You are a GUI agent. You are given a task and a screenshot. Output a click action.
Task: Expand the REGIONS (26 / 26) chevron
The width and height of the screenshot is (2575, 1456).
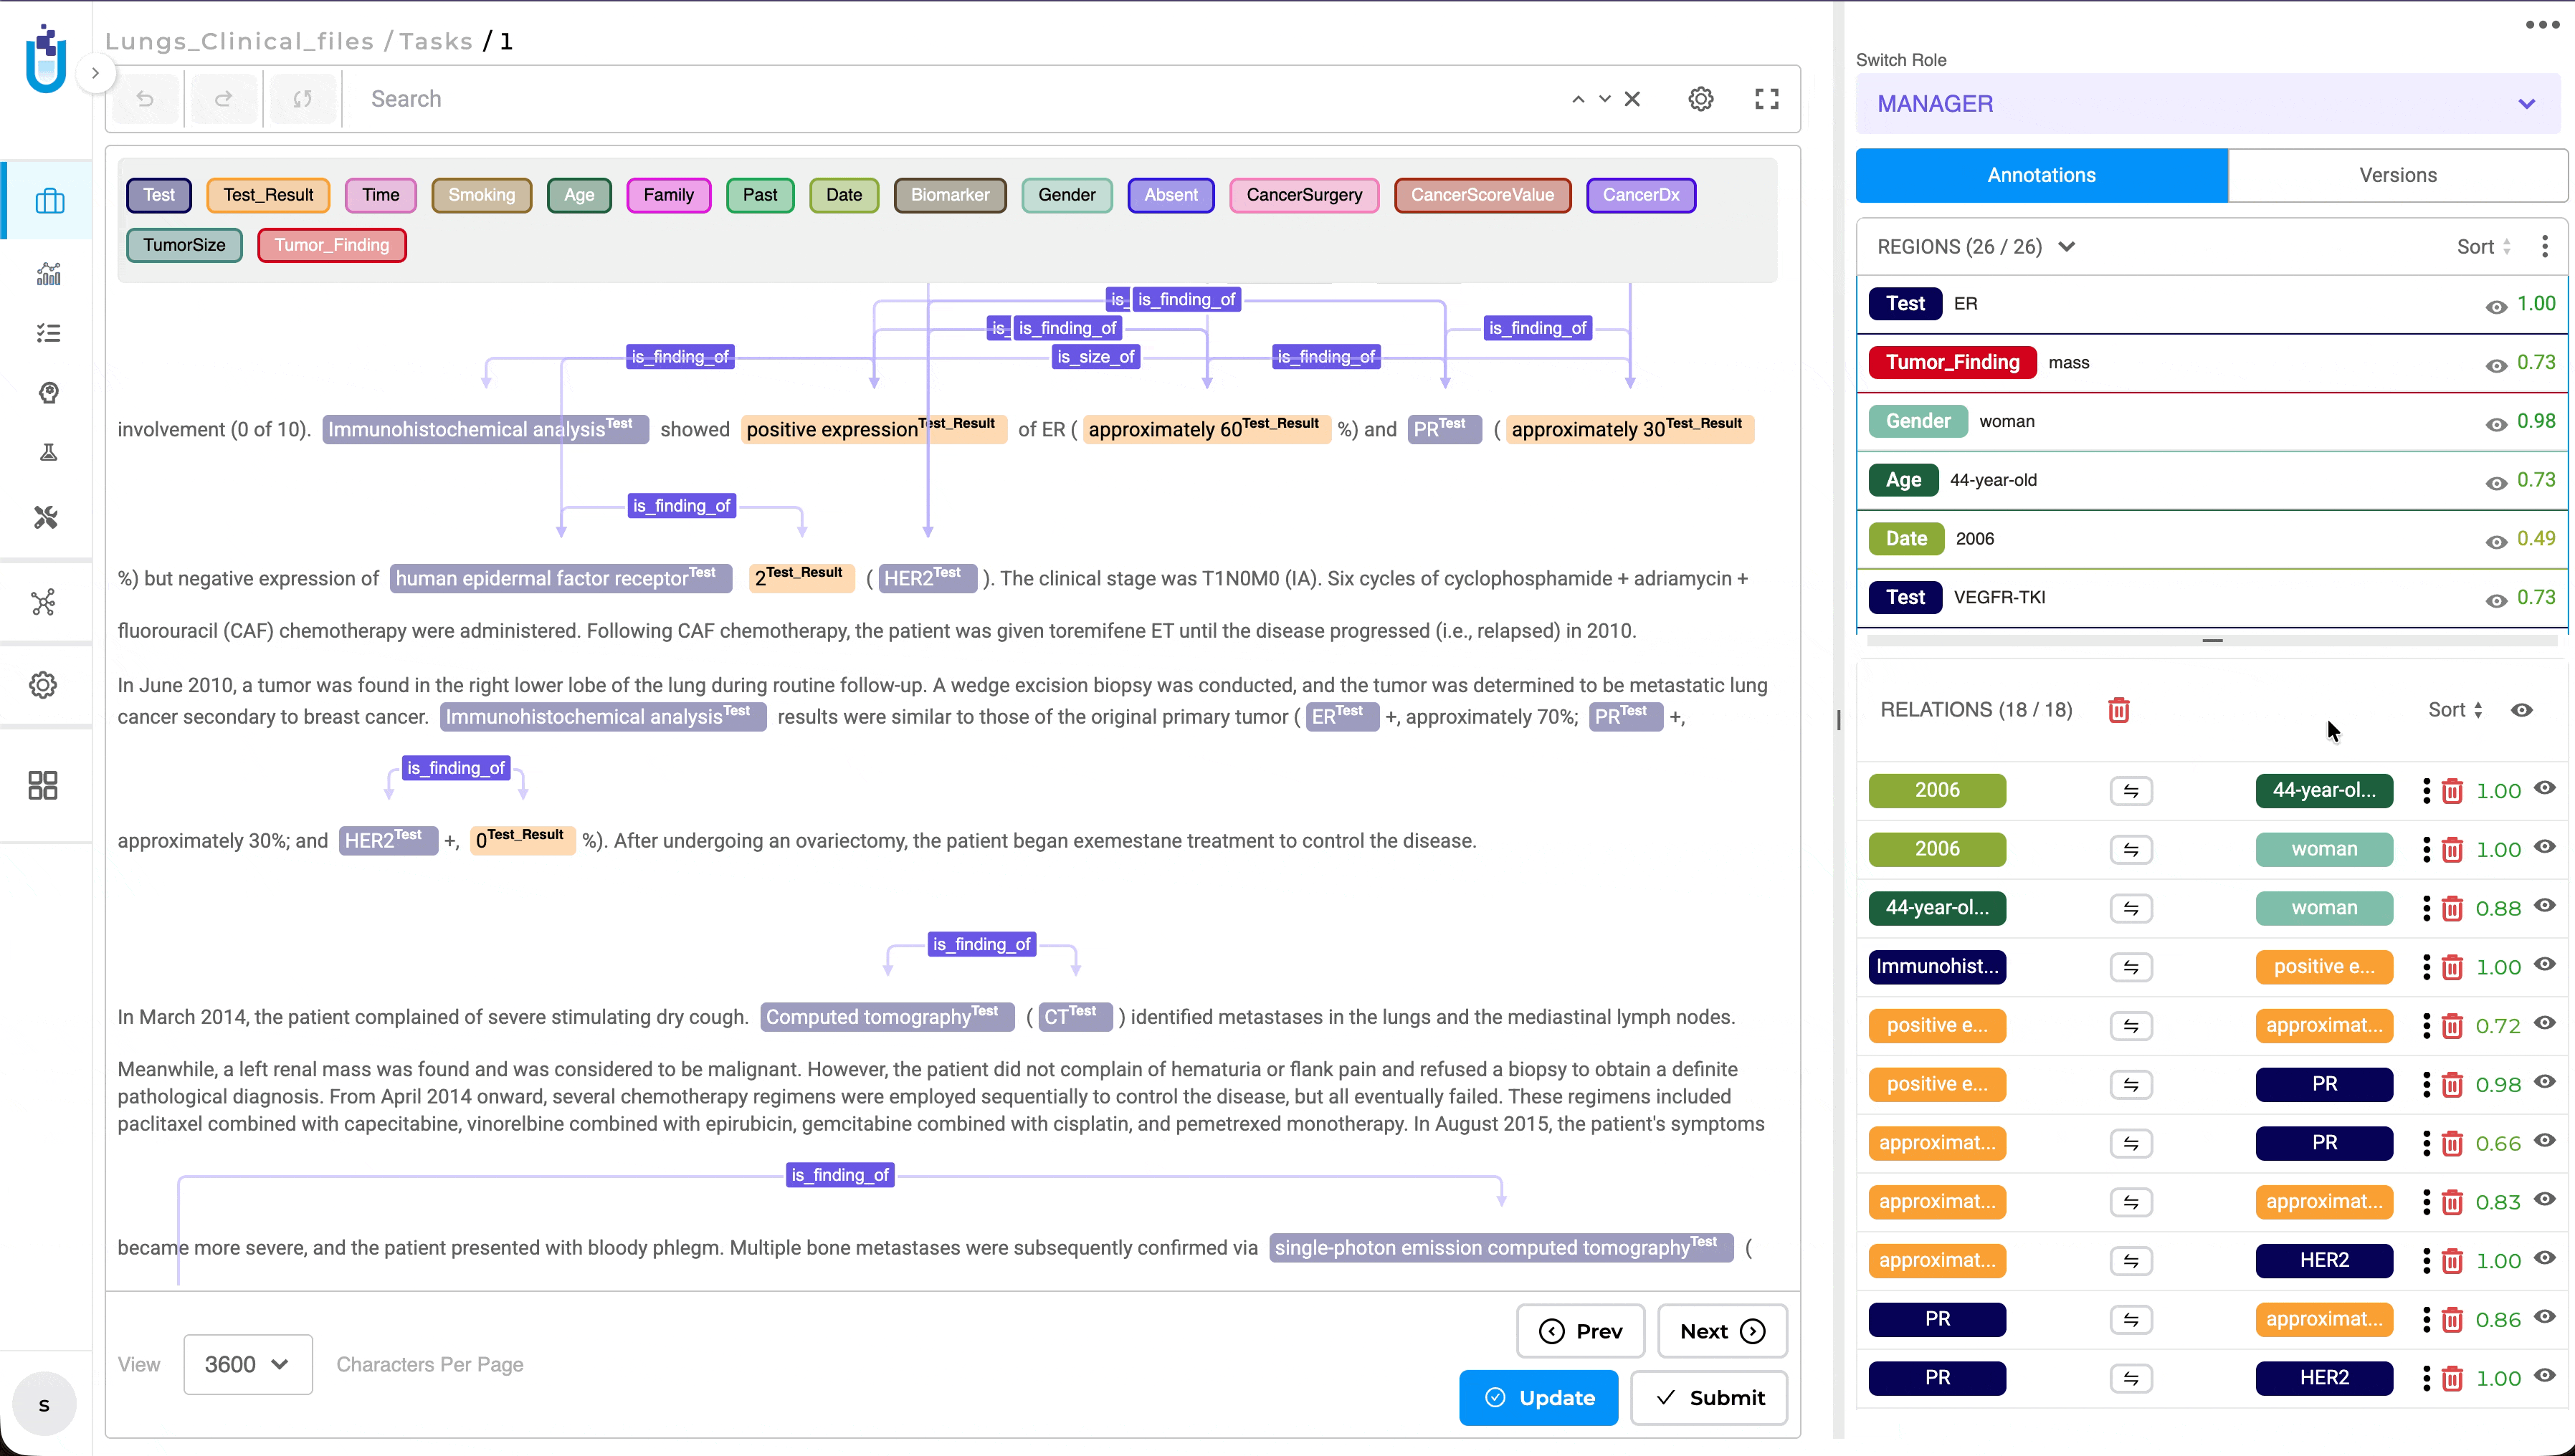2067,246
